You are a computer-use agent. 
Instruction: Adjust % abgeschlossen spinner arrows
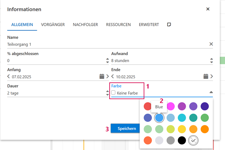[107, 61]
